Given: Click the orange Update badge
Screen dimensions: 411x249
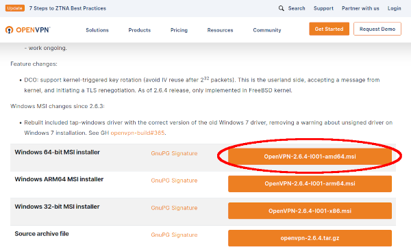Looking at the screenshot, I should (15, 8).
